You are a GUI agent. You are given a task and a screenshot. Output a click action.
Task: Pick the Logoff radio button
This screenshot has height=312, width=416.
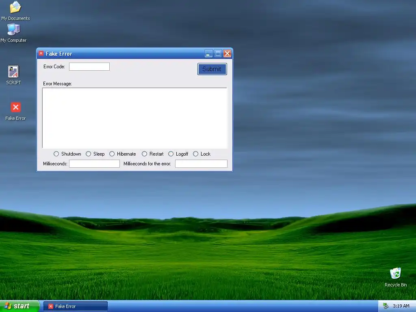pos(171,154)
